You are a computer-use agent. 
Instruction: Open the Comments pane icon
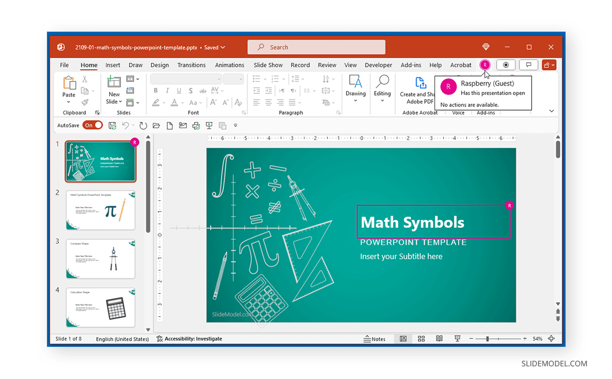[529, 65]
